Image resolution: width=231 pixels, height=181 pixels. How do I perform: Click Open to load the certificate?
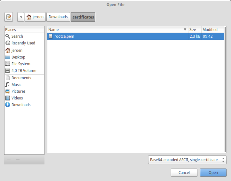213,172
